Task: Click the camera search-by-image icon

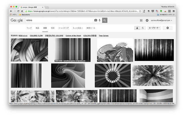Action: point(96,20)
